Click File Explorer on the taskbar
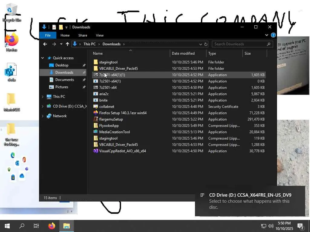 66,226
